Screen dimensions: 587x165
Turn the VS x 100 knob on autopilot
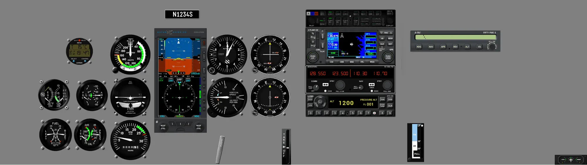pyautogui.click(x=492, y=46)
